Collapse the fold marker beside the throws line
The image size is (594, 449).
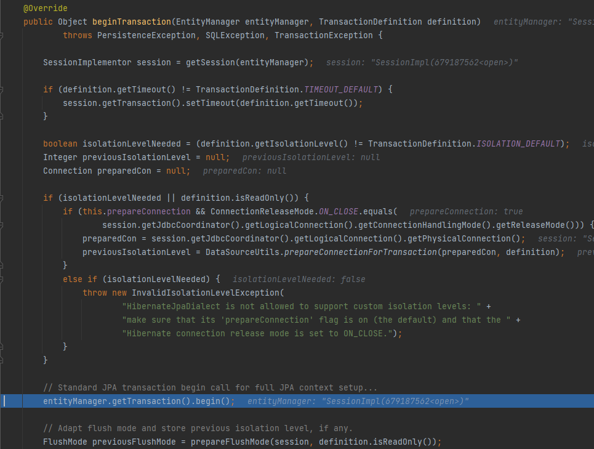[x=1, y=36]
